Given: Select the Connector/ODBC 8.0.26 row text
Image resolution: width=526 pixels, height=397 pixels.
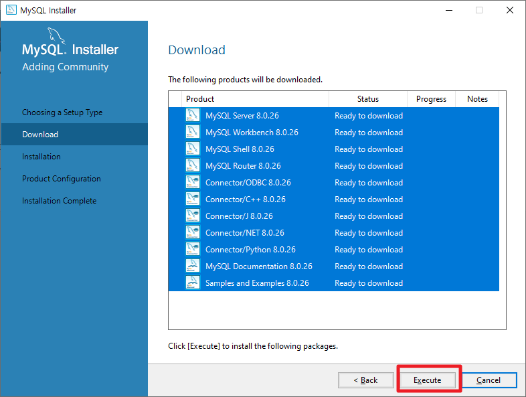Looking at the screenshot, I should [248, 183].
